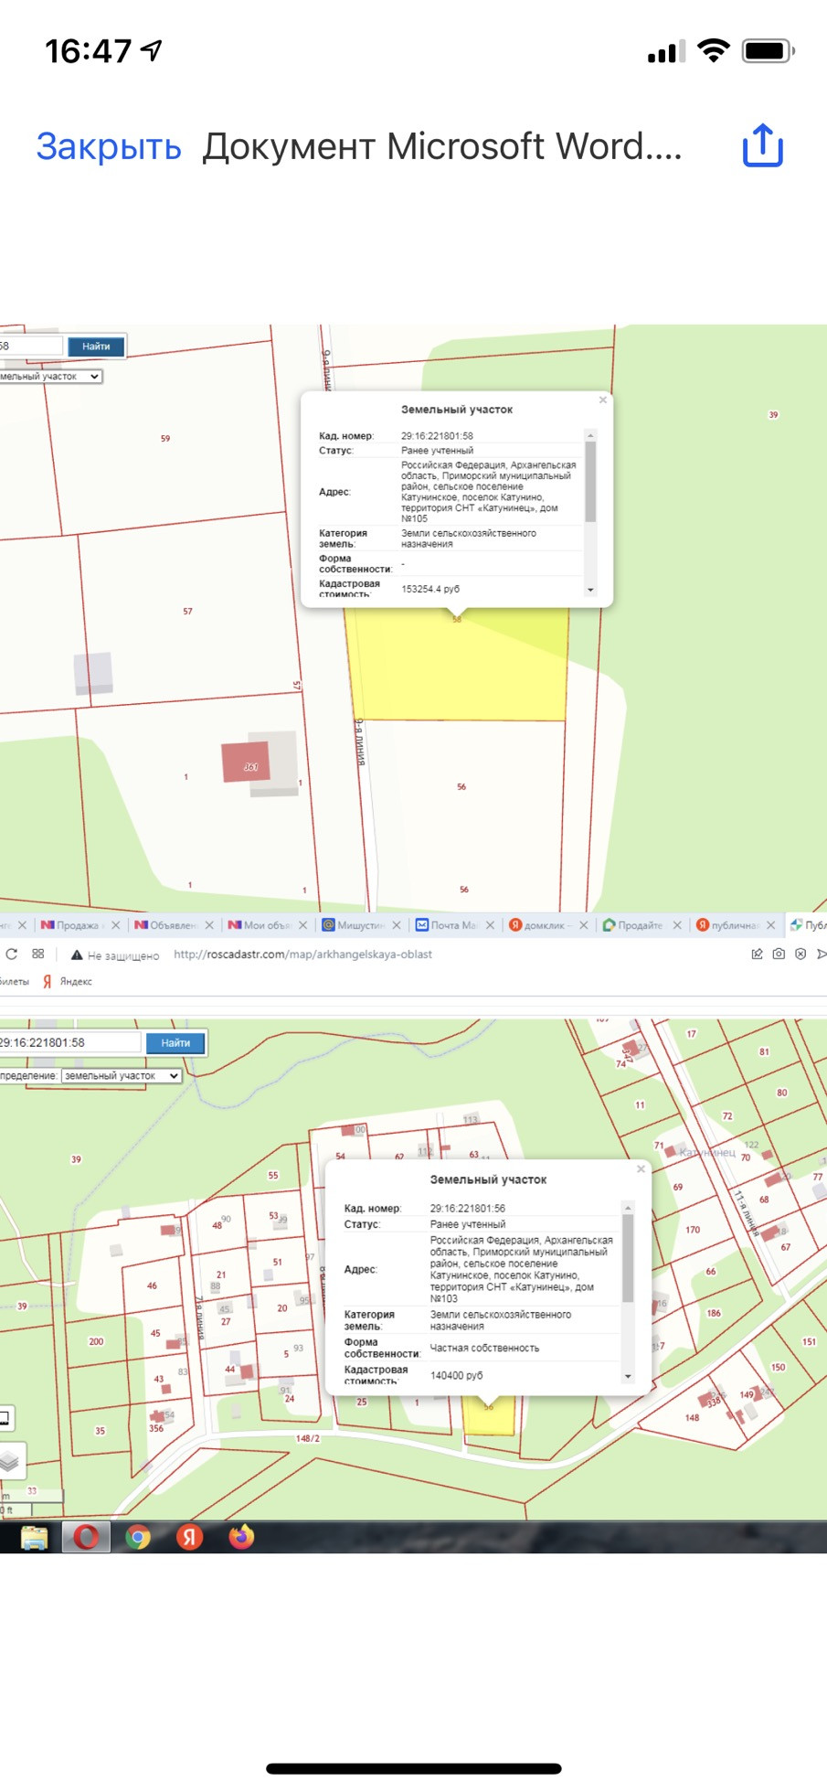The width and height of the screenshot is (827, 1792).
Task: Click the edit/share icon in the address bar
Action: point(757,954)
